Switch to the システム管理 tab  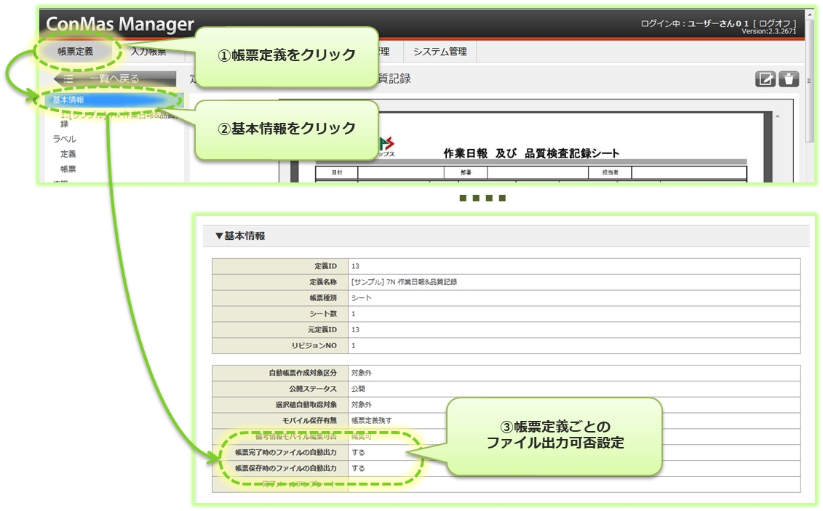tap(440, 52)
